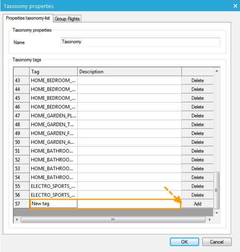Click the left arrow of horizontal scrollbar

click(x=17, y=220)
